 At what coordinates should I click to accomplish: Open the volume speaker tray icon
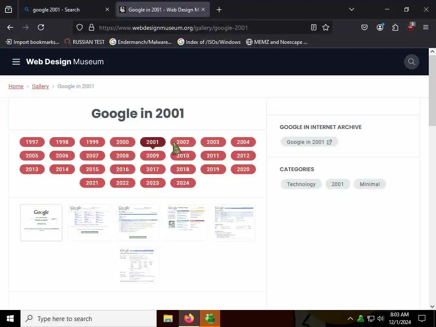pyautogui.click(x=381, y=318)
